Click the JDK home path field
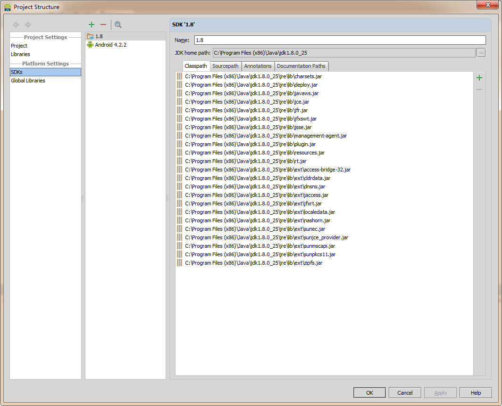The height and width of the screenshot is (406, 502). click(x=344, y=53)
